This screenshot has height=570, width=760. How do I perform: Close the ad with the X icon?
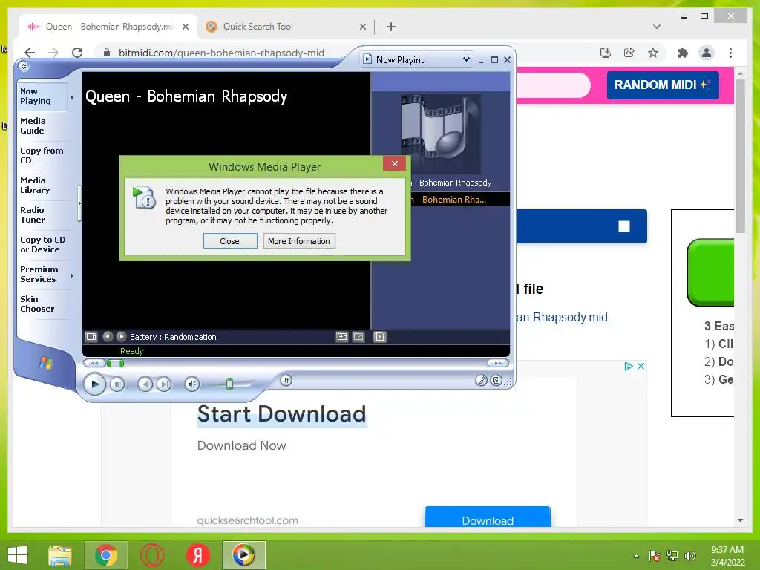(x=641, y=366)
